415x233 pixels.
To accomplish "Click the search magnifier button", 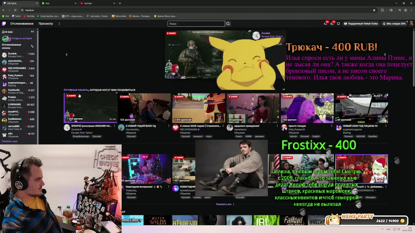I will point(228,24).
